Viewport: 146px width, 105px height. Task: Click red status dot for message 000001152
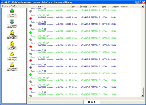coord(31,68)
